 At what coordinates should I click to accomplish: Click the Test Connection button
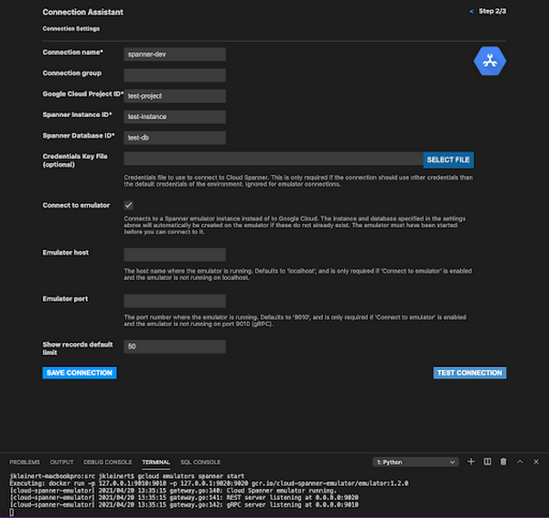469,372
